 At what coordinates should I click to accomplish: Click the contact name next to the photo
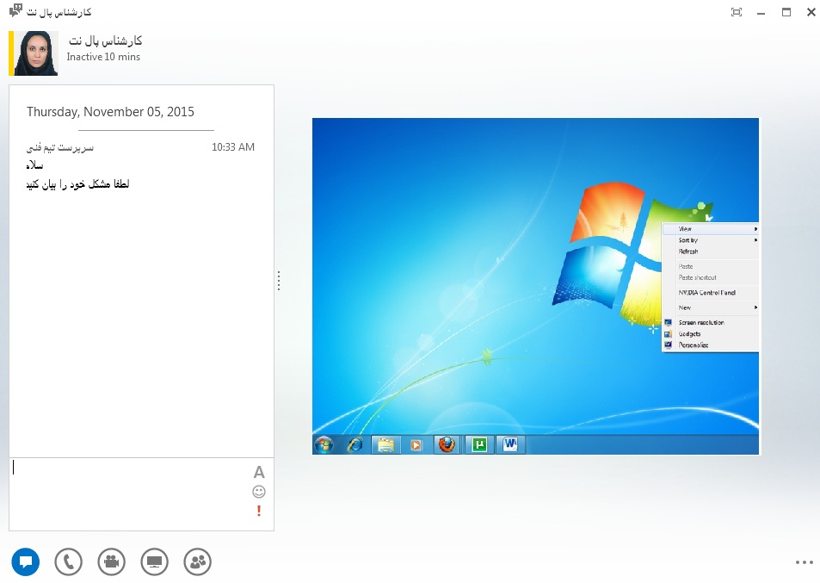(105, 40)
